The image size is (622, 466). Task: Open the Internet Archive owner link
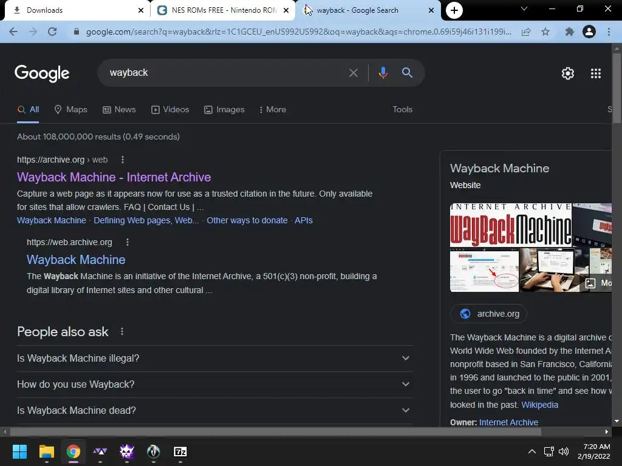pos(508,422)
